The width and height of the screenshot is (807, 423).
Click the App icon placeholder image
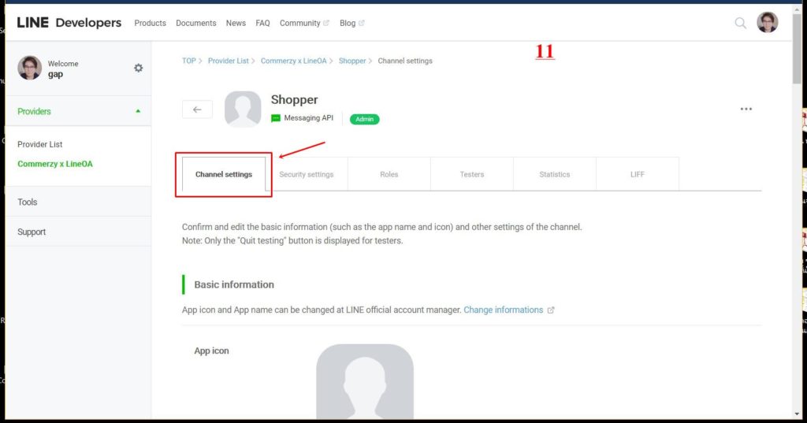pos(365,381)
